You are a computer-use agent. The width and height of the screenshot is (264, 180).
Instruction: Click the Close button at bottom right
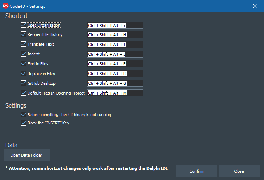(239, 171)
